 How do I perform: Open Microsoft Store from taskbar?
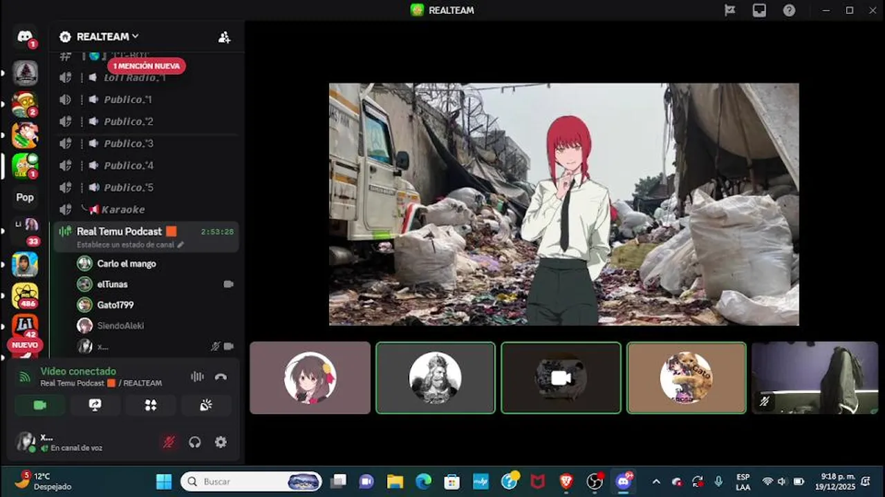(451, 481)
